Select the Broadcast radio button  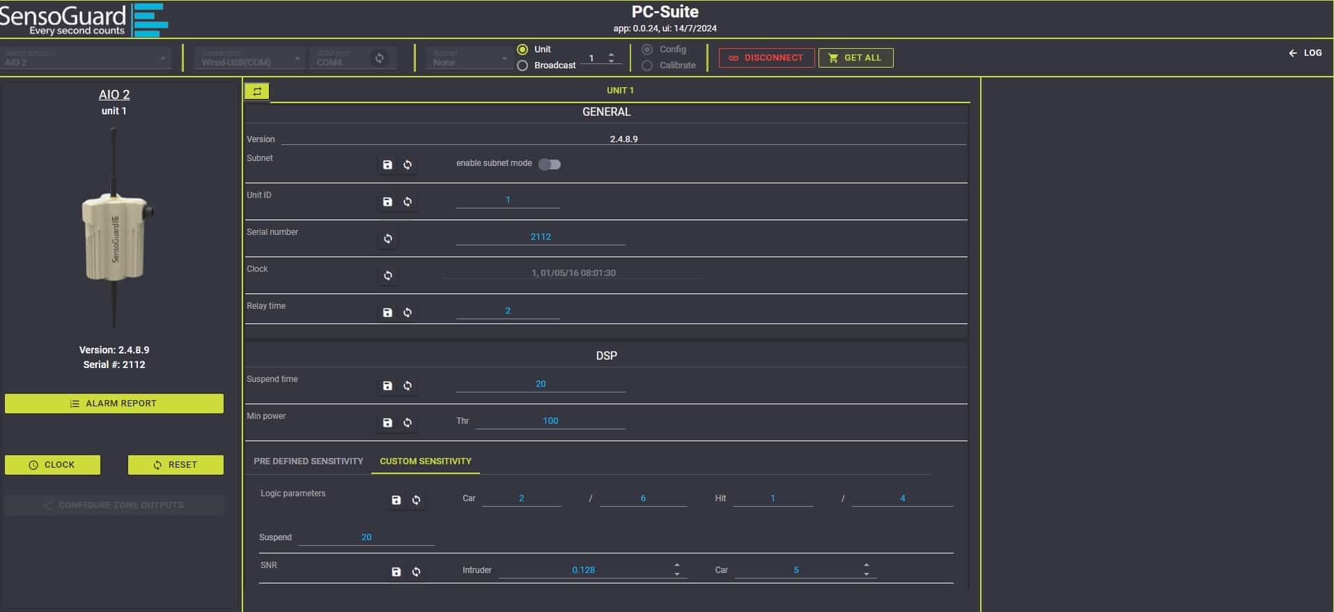(x=522, y=66)
